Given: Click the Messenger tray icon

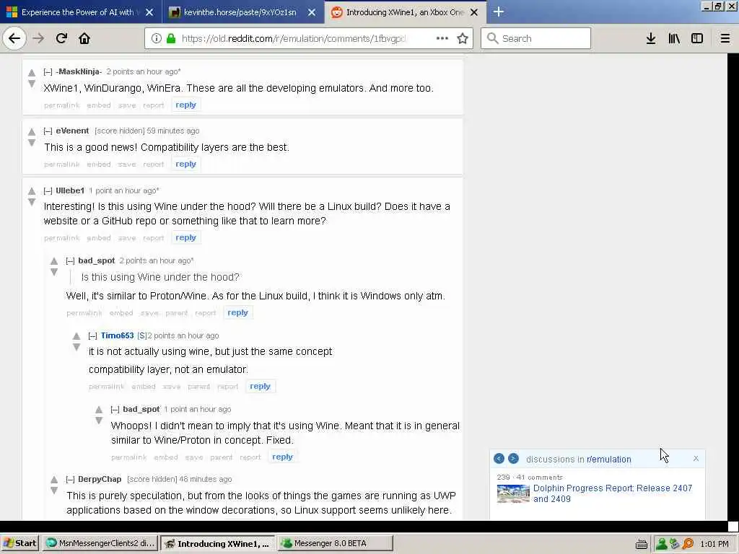Looking at the screenshot, I should (x=662, y=544).
